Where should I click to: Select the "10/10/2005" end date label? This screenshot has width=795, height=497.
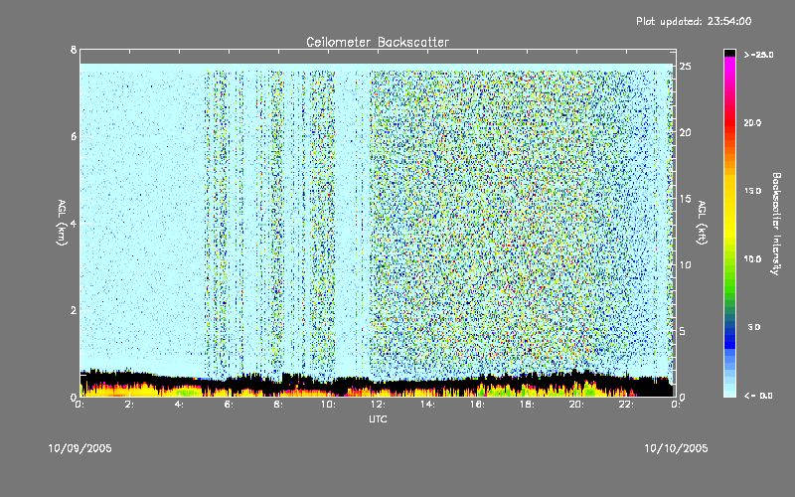point(676,448)
